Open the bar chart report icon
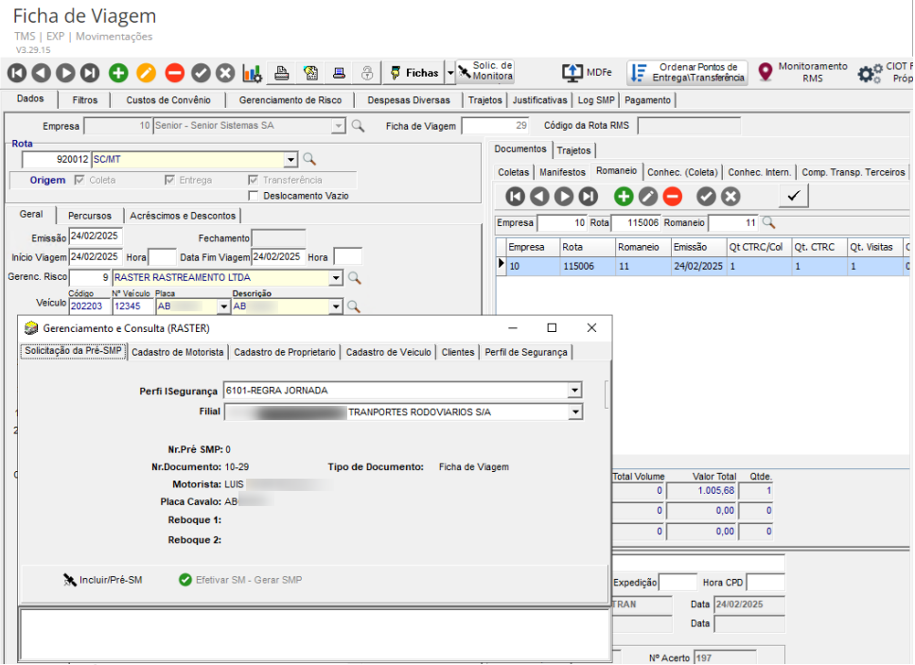 click(x=252, y=73)
